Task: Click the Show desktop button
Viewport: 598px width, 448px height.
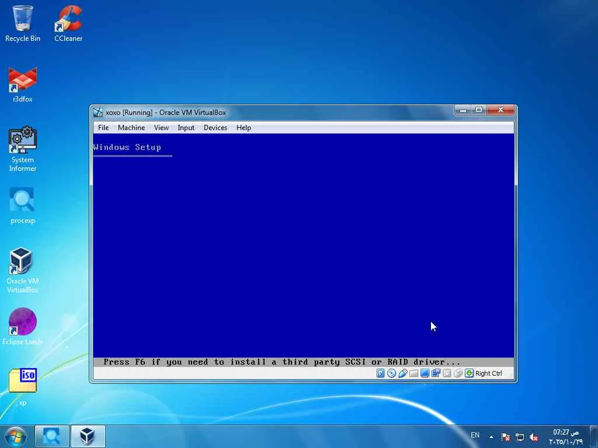Action: (x=594, y=436)
